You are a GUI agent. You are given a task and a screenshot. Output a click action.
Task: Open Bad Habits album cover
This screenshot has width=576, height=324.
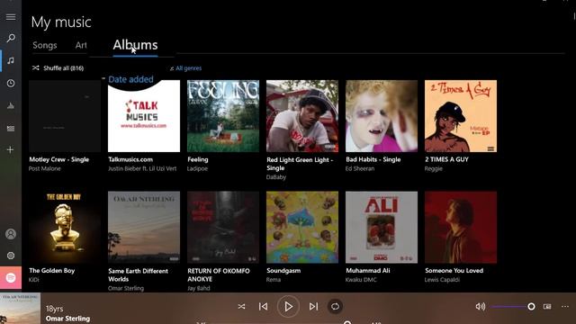coord(382,116)
